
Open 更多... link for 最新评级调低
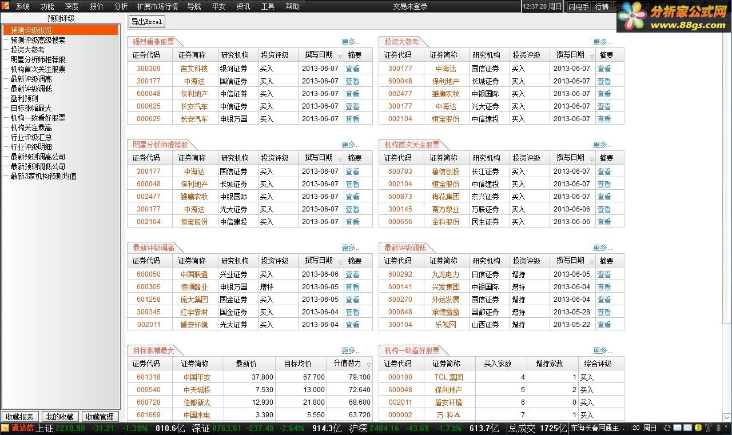pyautogui.click(x=603, y=248)
